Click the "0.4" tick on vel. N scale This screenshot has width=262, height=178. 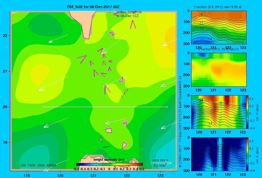(251, 99)
